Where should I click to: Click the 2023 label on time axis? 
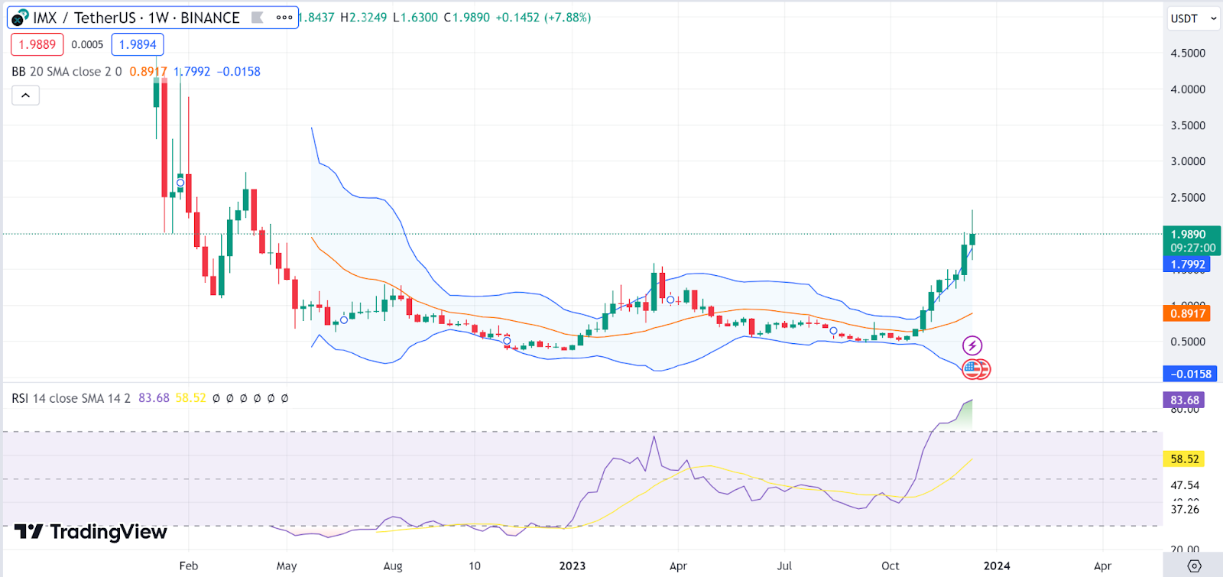pos(573,566)
